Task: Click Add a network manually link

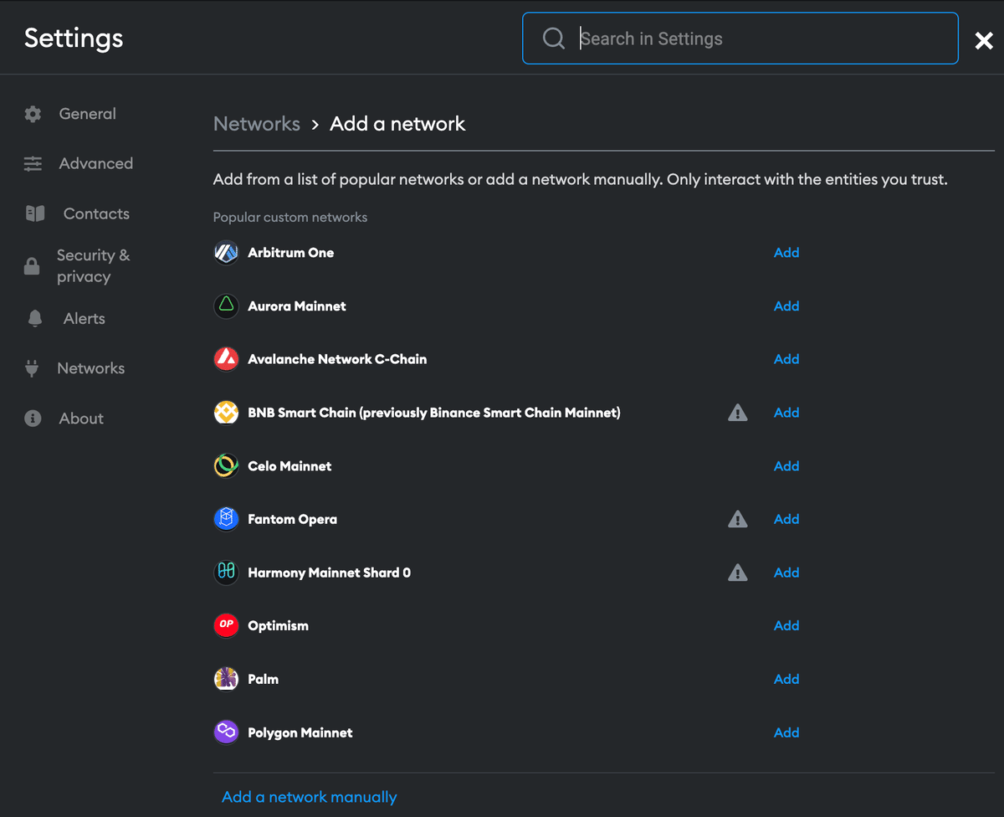Action: point(309,797)
